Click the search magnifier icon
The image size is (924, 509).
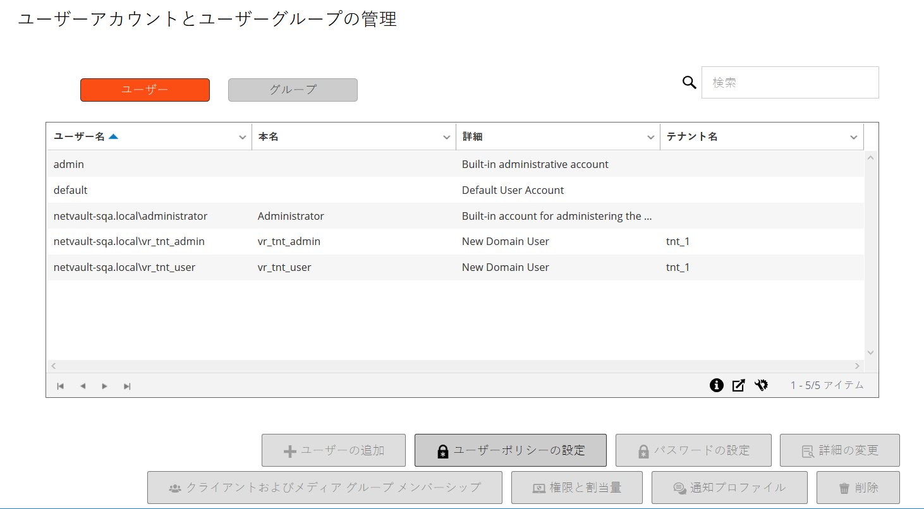click(x=690, y=82)
